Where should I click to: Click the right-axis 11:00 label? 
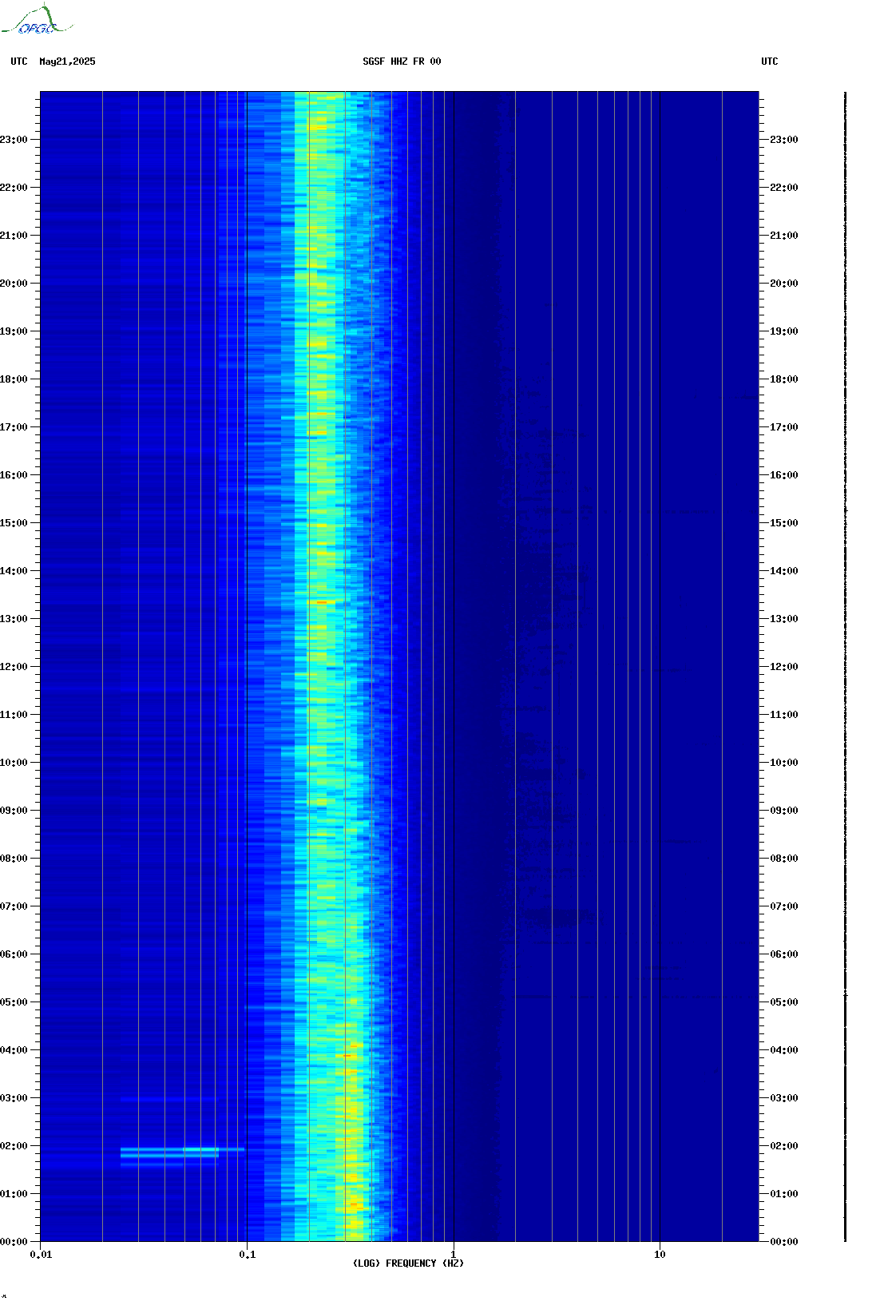click(784, 715)
